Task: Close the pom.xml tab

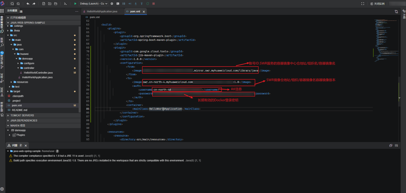Action: (144, 12)
